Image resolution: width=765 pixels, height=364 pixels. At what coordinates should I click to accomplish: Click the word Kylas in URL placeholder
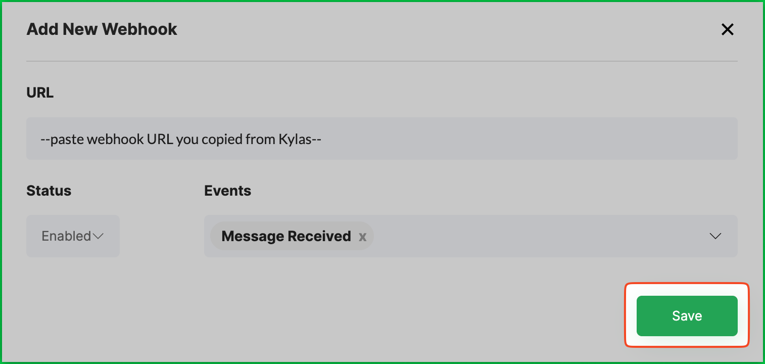295,139
